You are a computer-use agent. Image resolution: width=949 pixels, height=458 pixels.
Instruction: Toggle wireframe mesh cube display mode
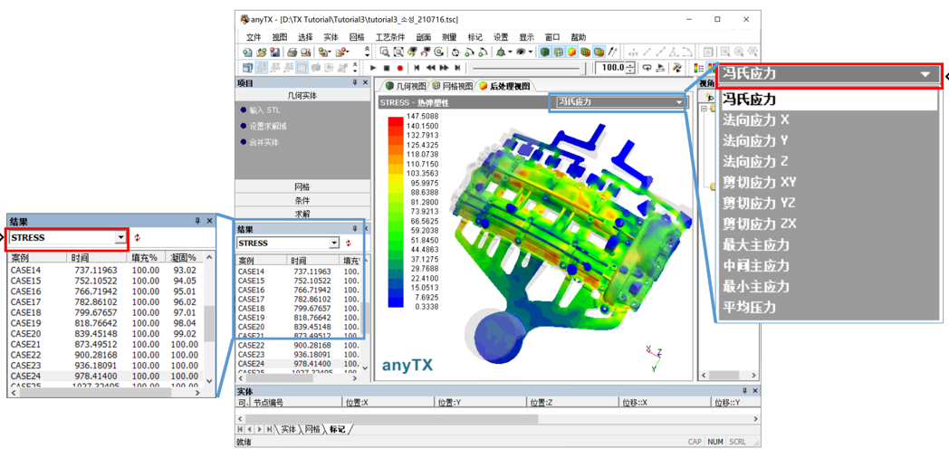pos(559,52)
